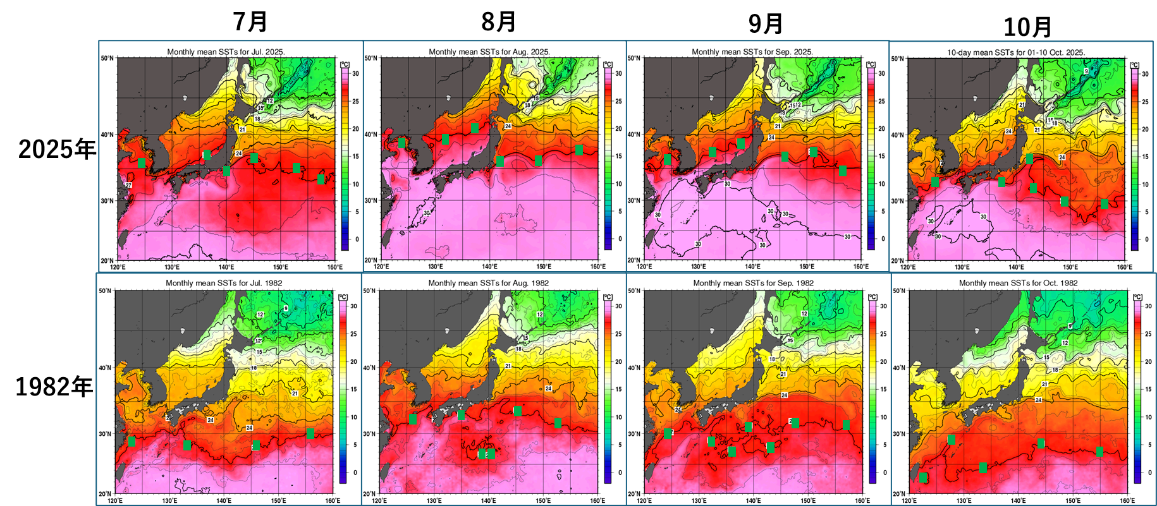Screen dimensions: 1157x506
Task: Select the leftmost green marker on Aug. 2025 map
Action: 402,143
